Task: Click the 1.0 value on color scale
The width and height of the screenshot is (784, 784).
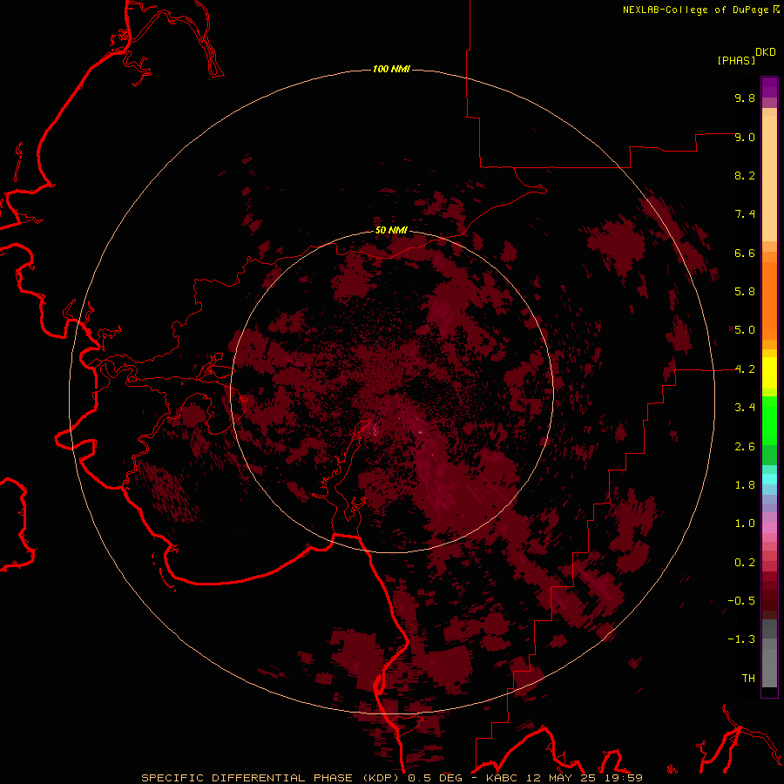Action: tap(745, 524)
